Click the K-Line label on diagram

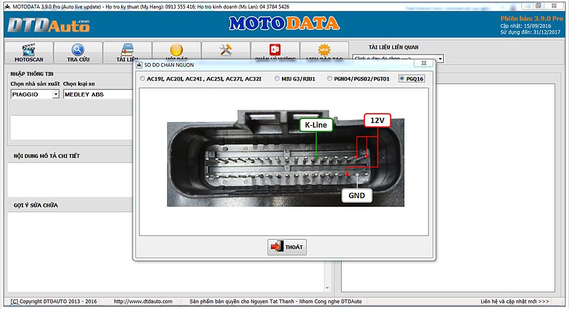316,125
